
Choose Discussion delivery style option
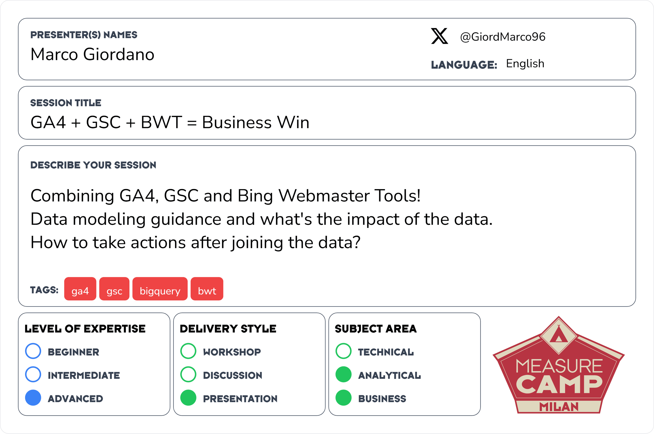point(188,374)
